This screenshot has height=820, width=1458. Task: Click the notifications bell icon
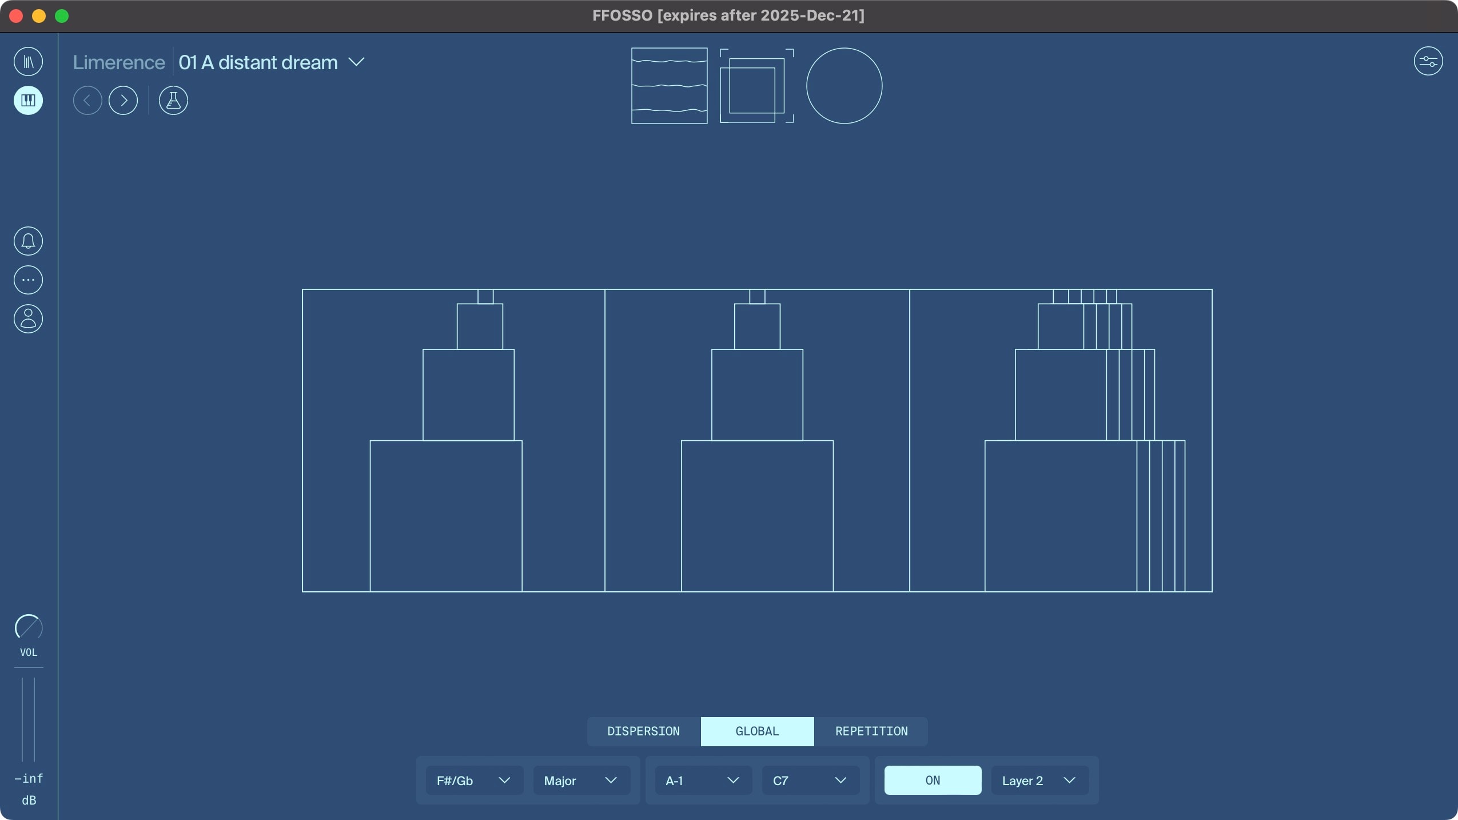(28, 241)
